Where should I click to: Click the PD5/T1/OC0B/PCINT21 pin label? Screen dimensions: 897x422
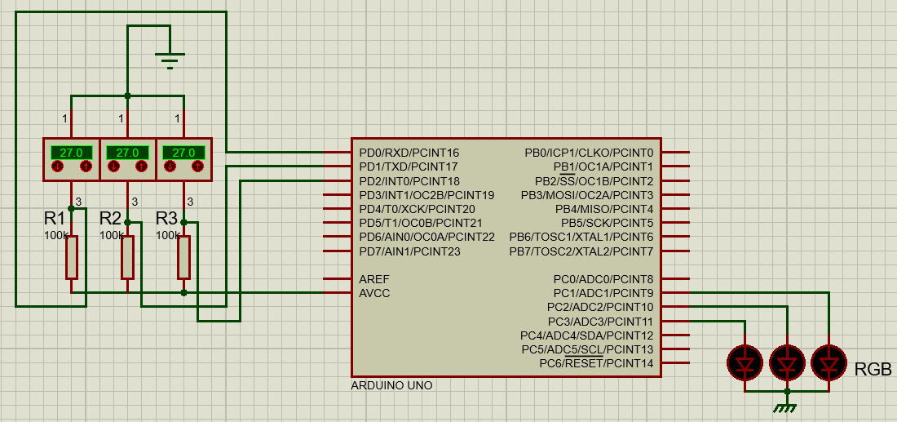coord(421,224)
